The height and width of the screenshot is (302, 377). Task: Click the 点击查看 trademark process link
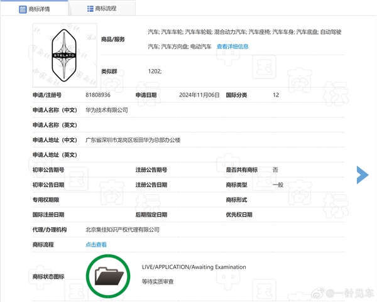[96, 245]
